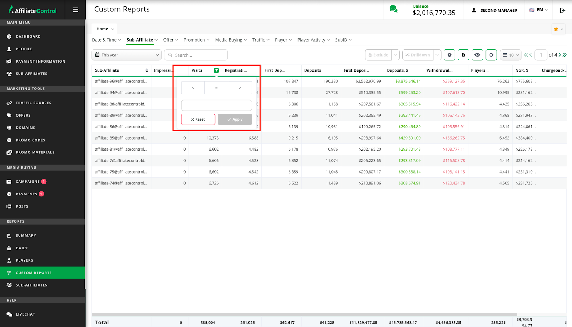This screenshot has width=572, height=327.
Task: Open the report settings gear
Action: [449, 55]
